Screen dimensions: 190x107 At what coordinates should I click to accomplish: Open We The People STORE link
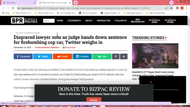click(170, 21)
